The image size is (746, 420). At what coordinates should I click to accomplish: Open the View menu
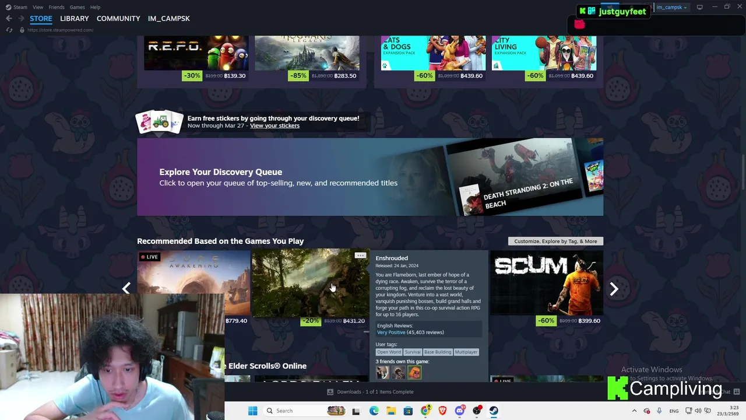(38, 7)
